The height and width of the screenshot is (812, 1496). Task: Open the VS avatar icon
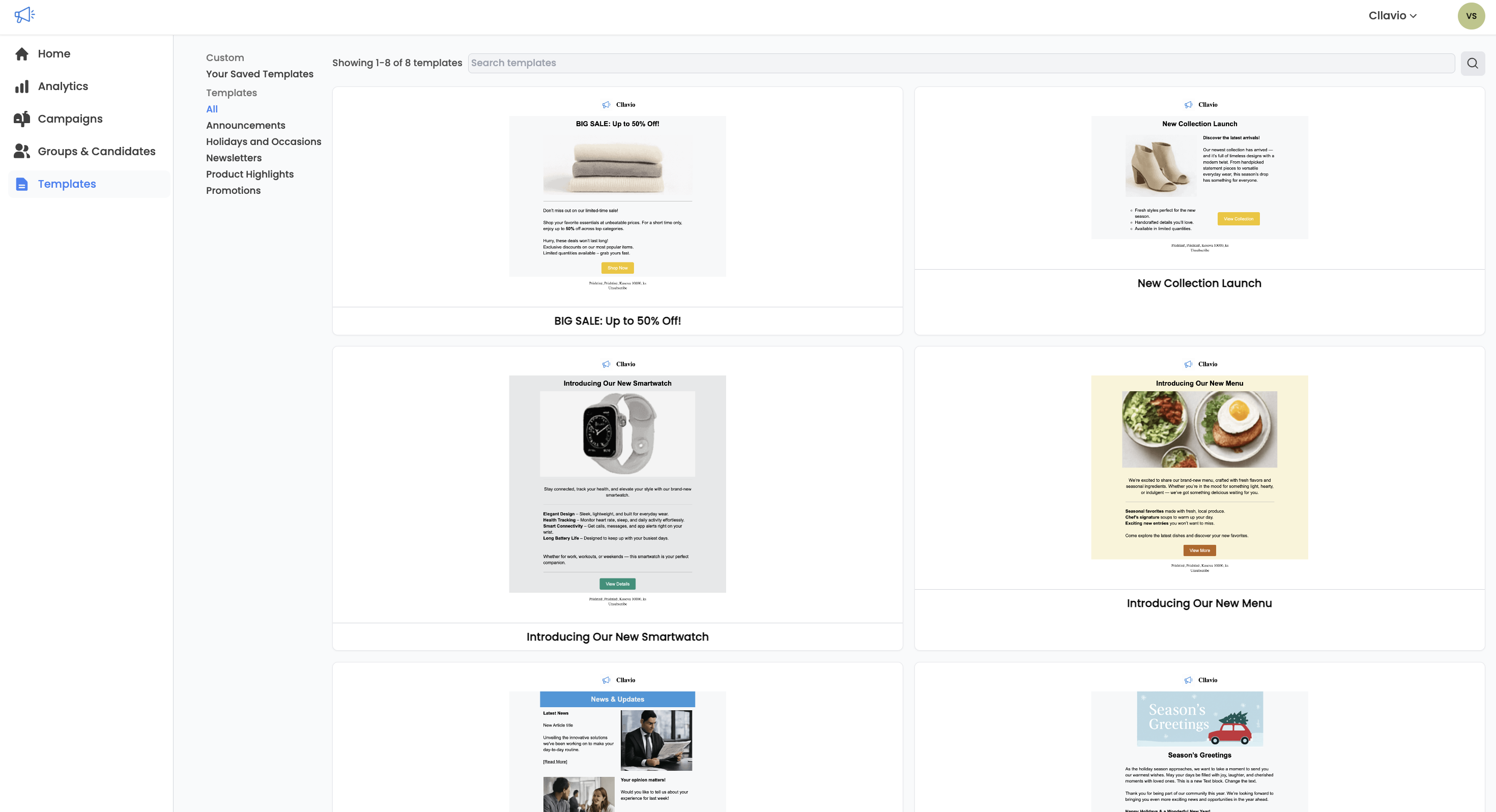pos(1471,16)
